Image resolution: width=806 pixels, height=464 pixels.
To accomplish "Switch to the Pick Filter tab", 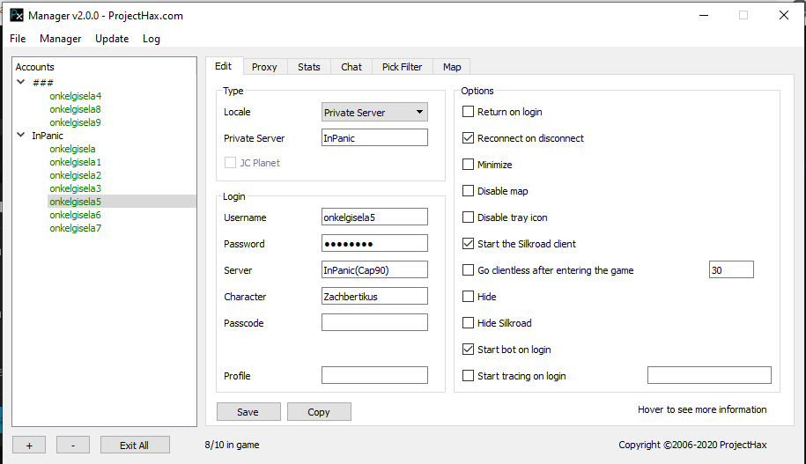I will pyautogui.click(x=402, y=67).
